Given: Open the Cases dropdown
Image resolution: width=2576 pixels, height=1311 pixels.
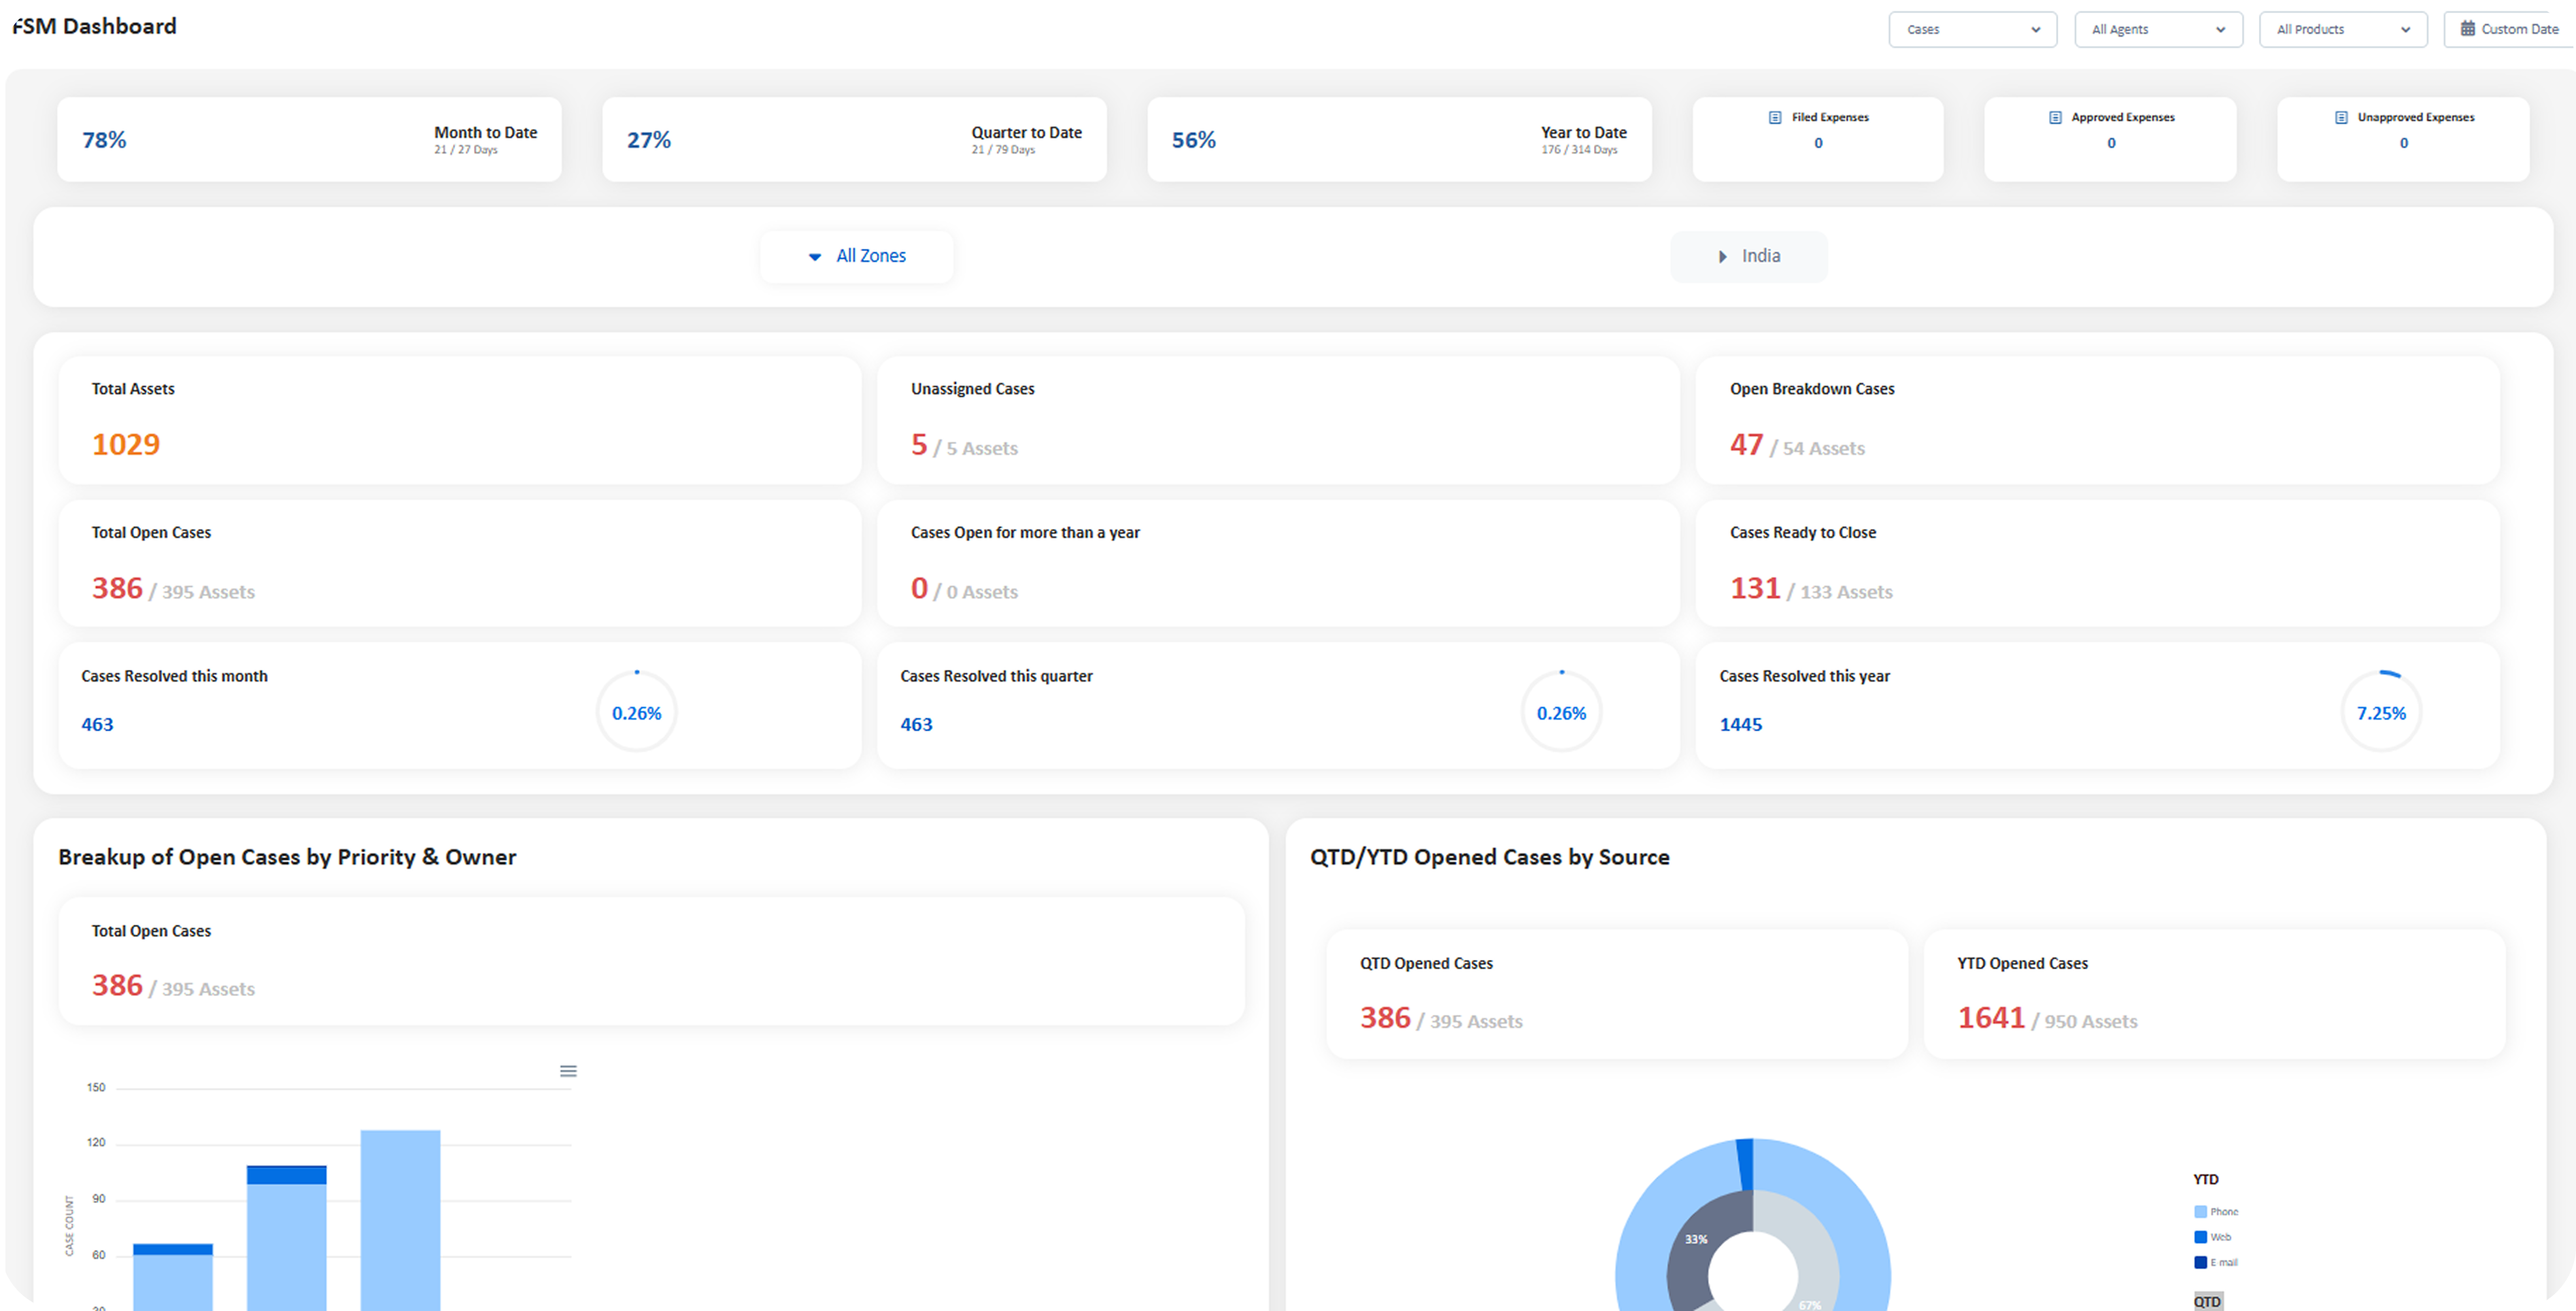Looking at the screenshot, I should (x=1972, y=29).
